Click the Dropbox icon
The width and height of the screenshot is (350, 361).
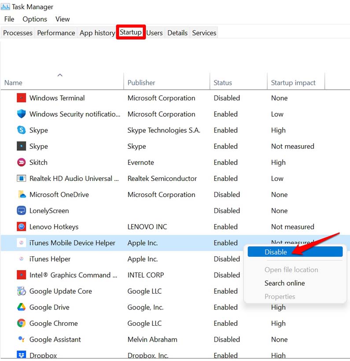(x=21, y=355)
